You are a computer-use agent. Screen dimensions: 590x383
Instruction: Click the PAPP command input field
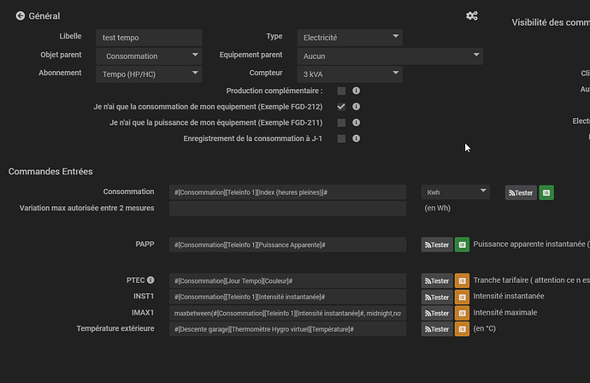288,245
